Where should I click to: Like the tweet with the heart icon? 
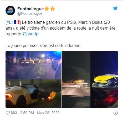(x=8, y=113)
